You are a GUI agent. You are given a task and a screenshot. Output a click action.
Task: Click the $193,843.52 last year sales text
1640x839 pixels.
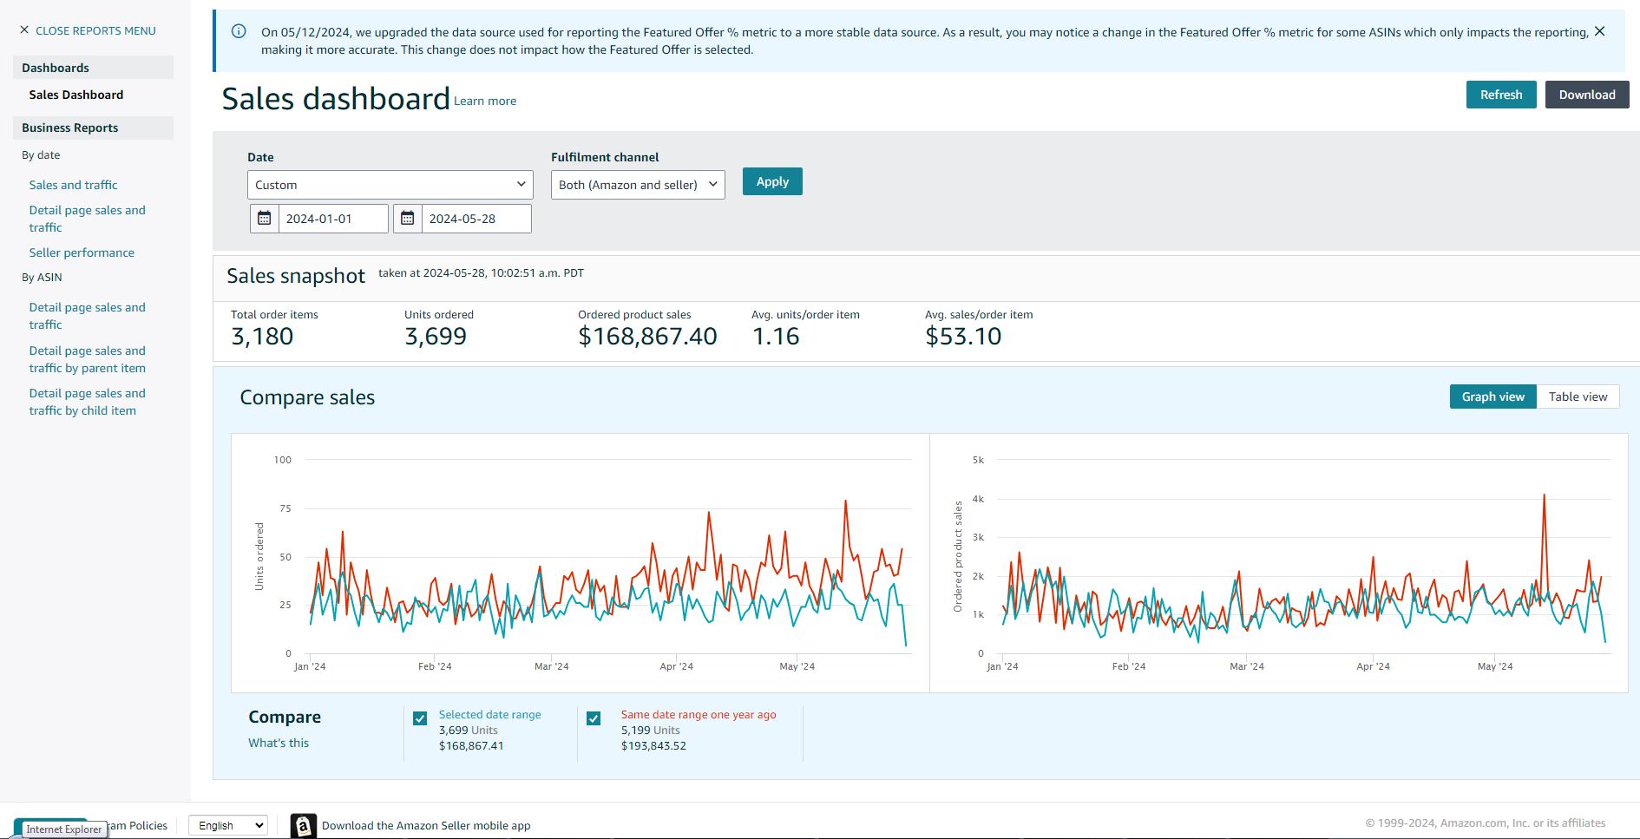tap(653, 746)
